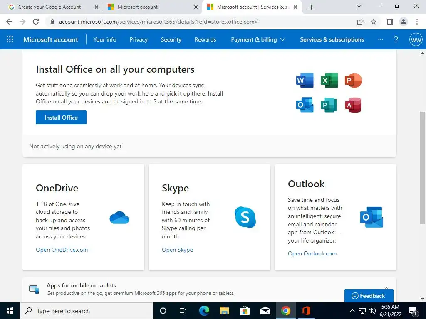This screenshot has width=426, height=319.
Task: Click Chrome icon in taskbar
Action: click(x=285, y=311)
